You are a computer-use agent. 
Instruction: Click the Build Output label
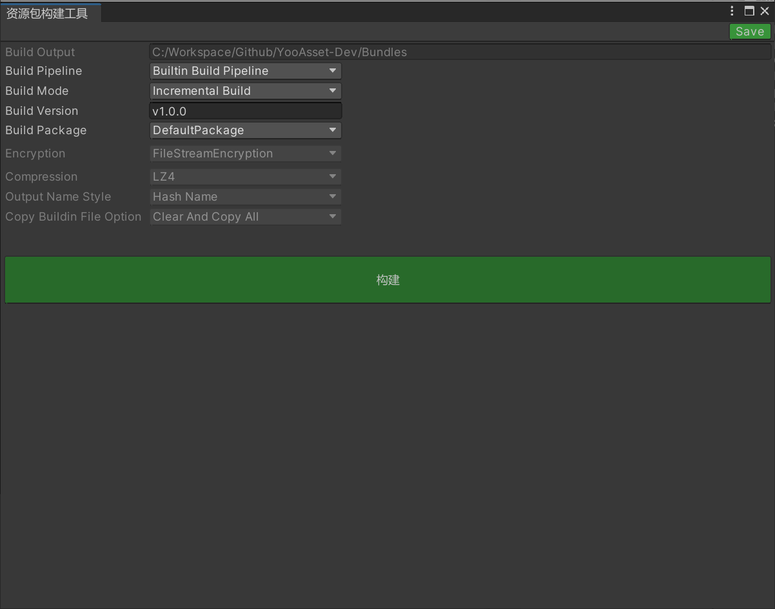(x=40, y=52)
